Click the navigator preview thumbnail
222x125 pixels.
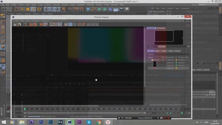click(169, 37)
